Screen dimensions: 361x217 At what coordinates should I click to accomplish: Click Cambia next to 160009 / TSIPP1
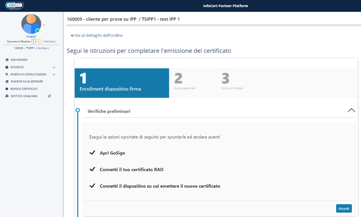coord(42,48)
